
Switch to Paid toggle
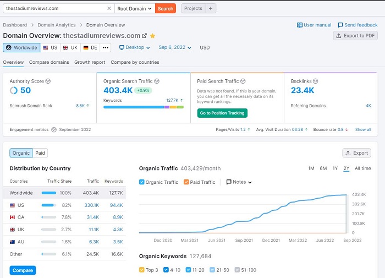coord(40,153)
